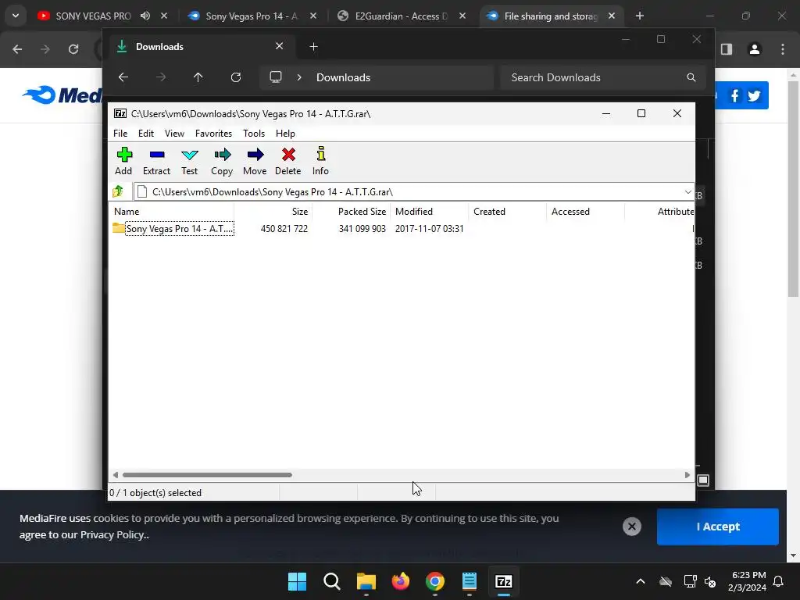
Task: Click I Accept cookie button
Action: [x=717, y=527]
